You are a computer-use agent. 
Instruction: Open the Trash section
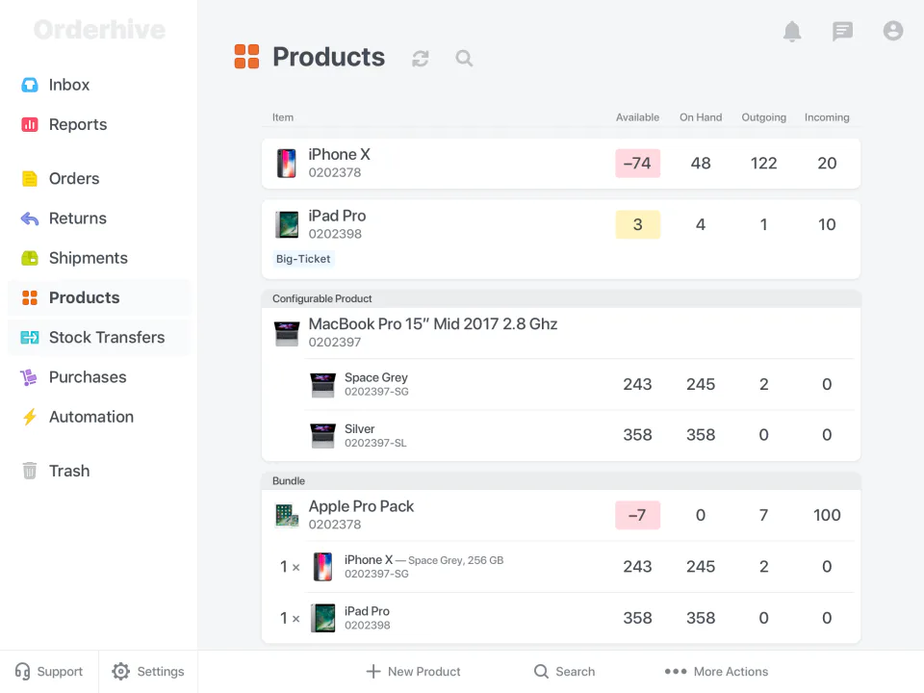tap(68, 471)
